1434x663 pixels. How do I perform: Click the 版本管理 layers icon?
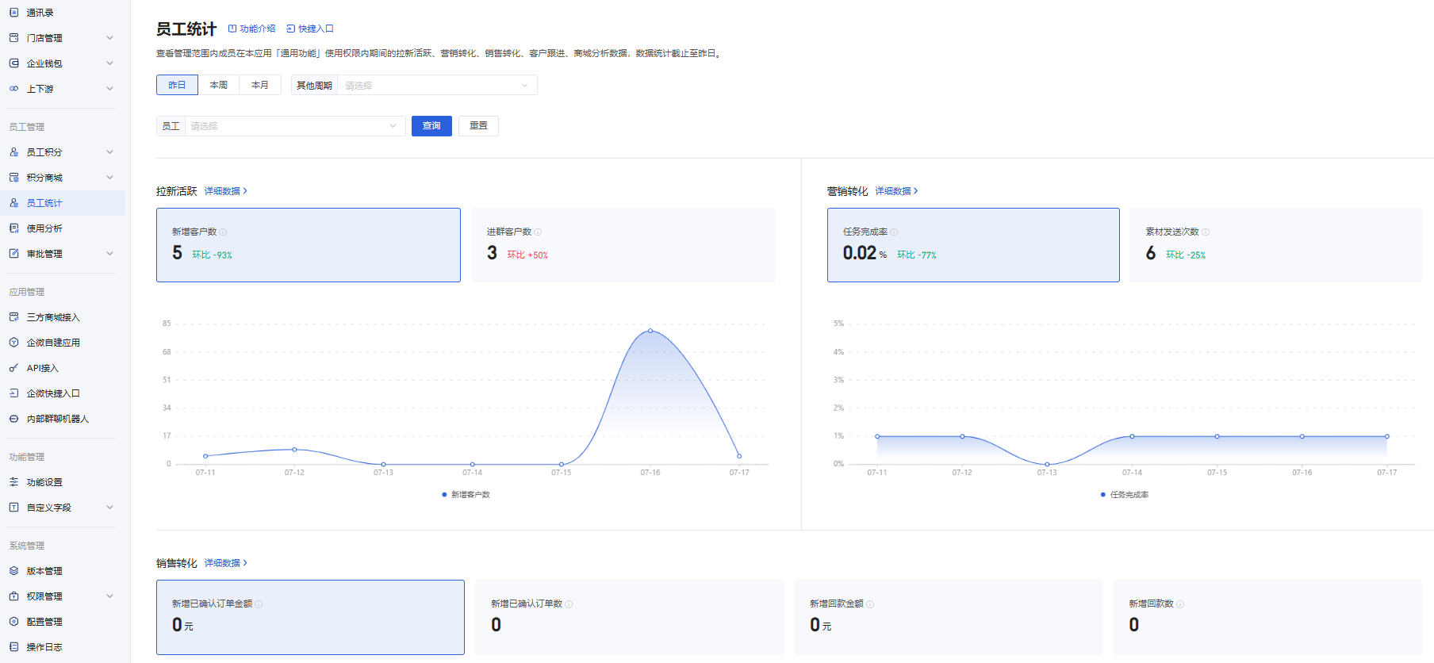point(13,571)
